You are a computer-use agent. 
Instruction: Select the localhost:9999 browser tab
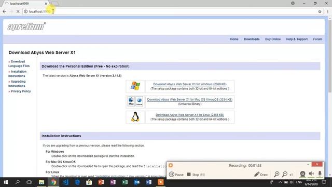(25, 4)
